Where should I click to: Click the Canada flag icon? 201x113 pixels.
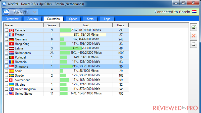click(12, 30)
